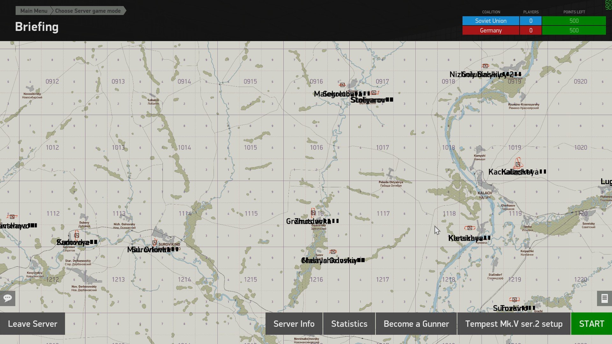This screenshot has height=344, width=612.
Task: Select airfield icon above Sadovaya label
Action: point(76,235)
